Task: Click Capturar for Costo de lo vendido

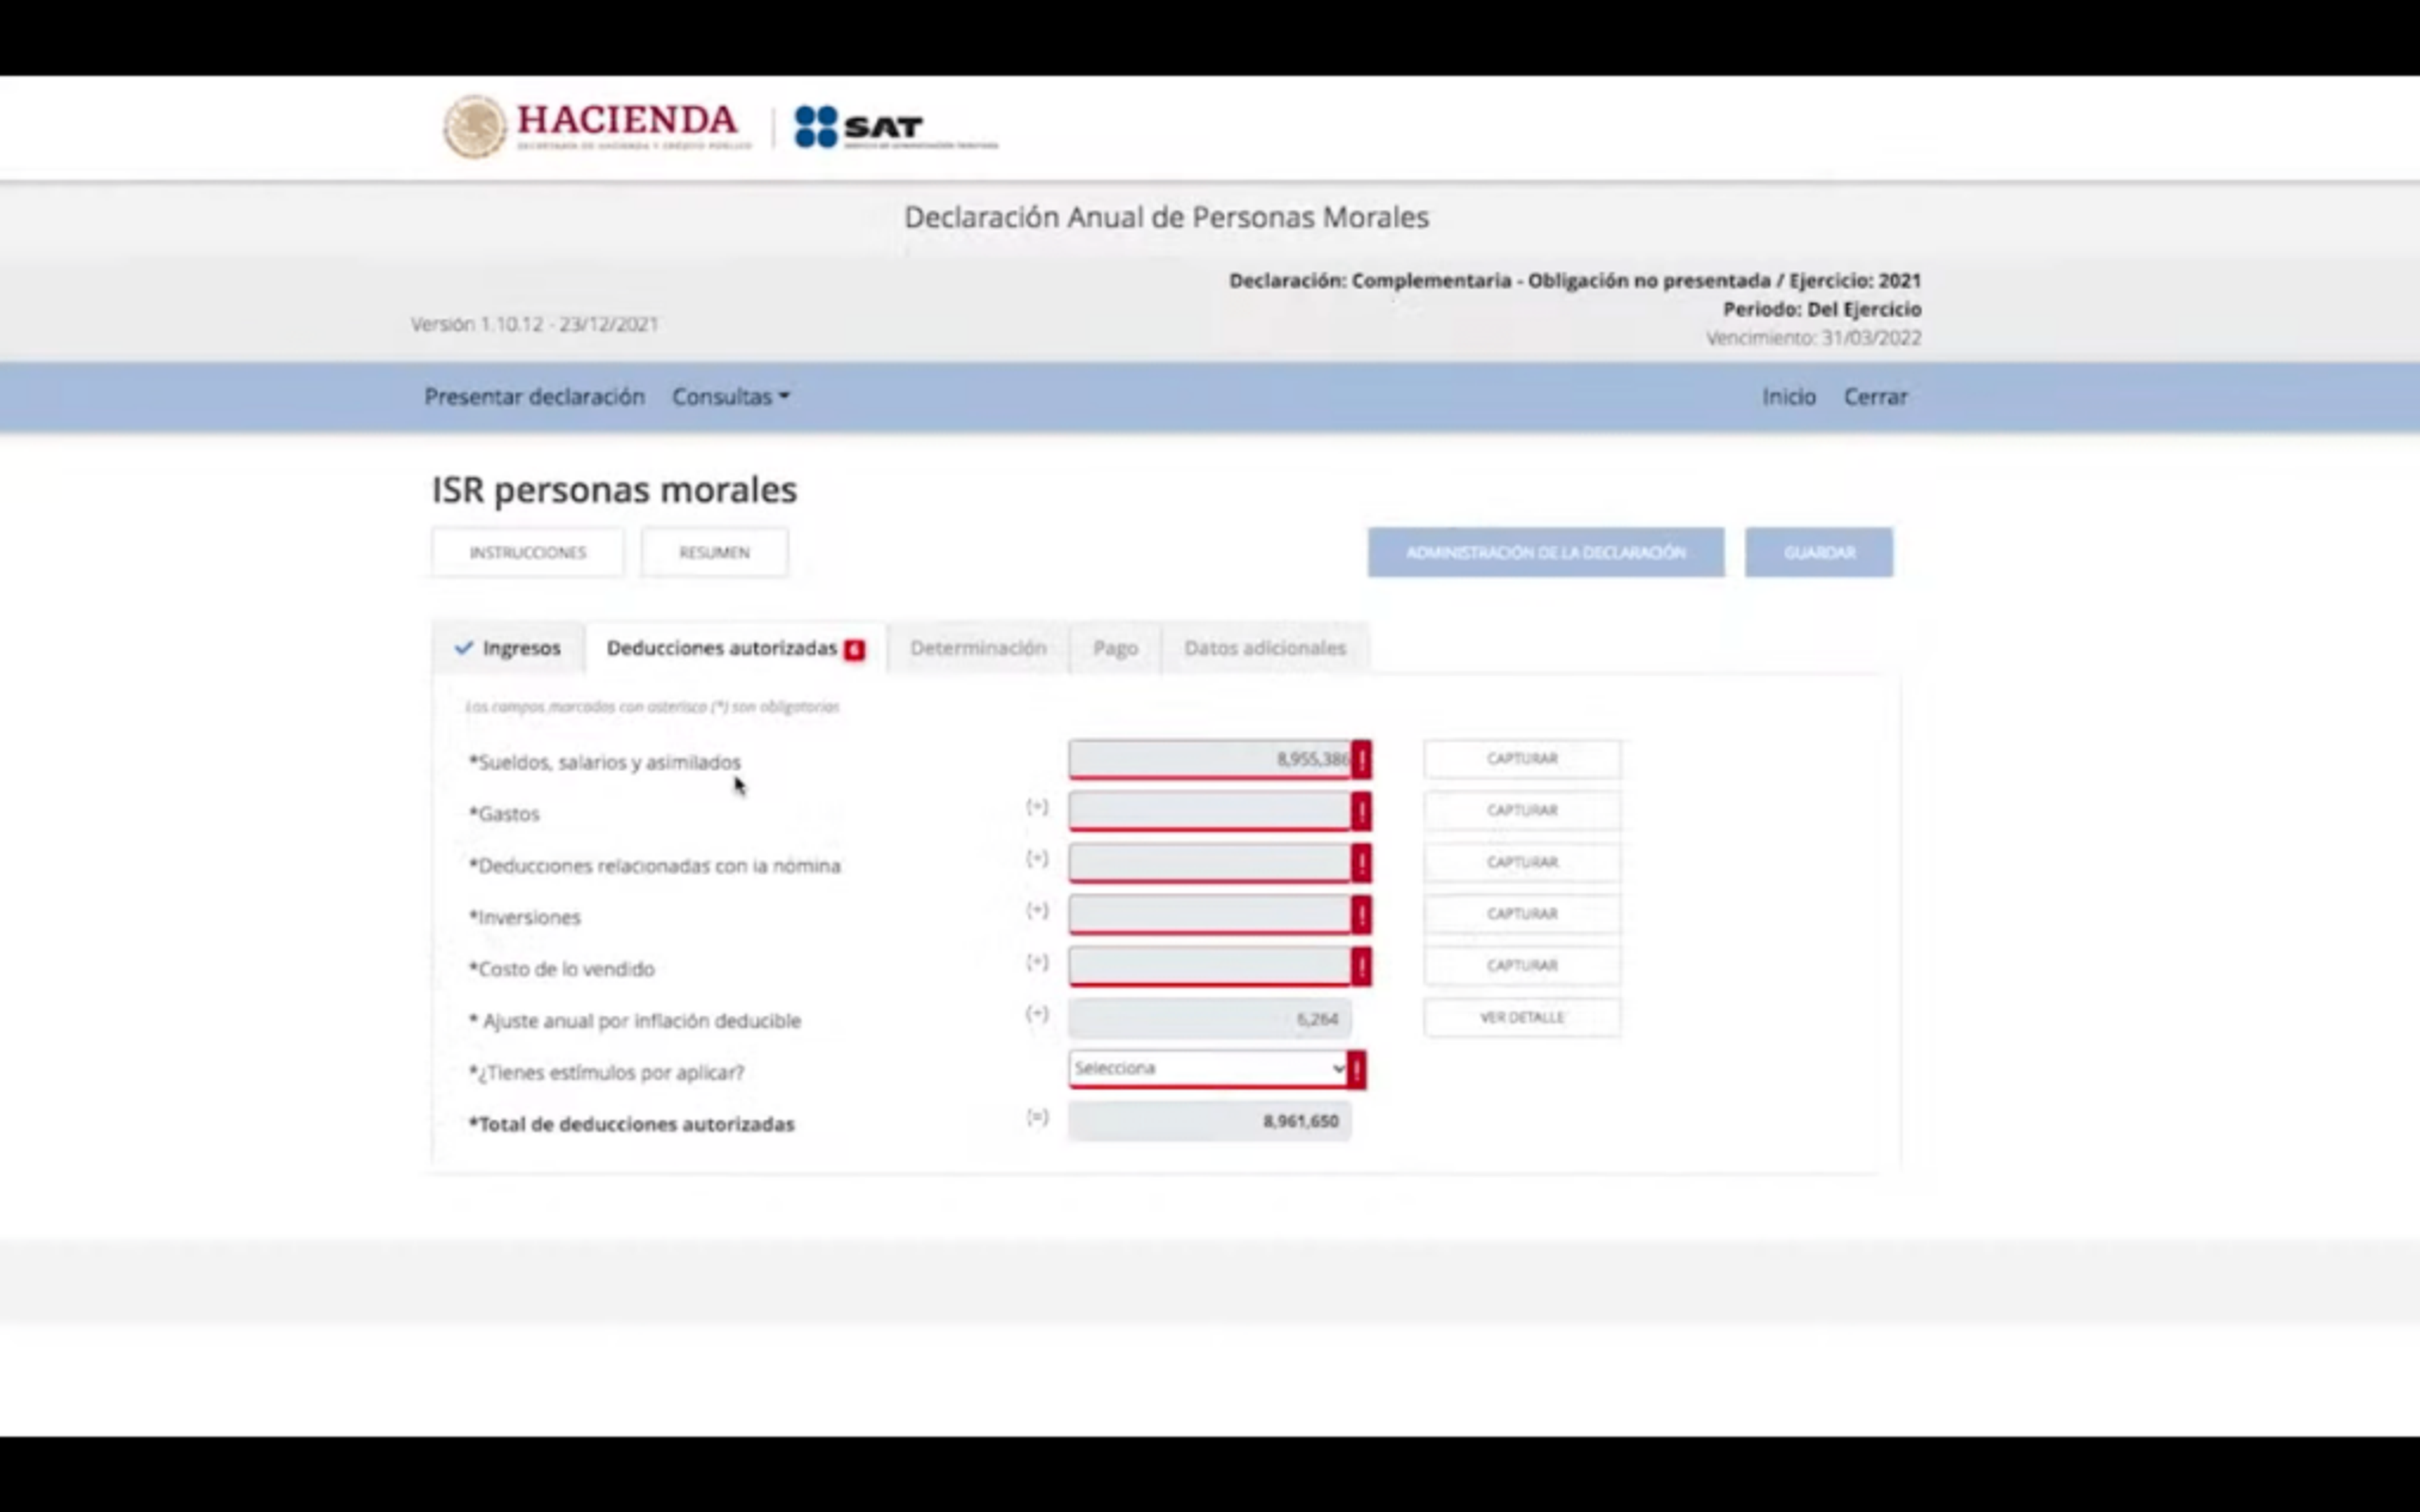Action: [1522, 967]
